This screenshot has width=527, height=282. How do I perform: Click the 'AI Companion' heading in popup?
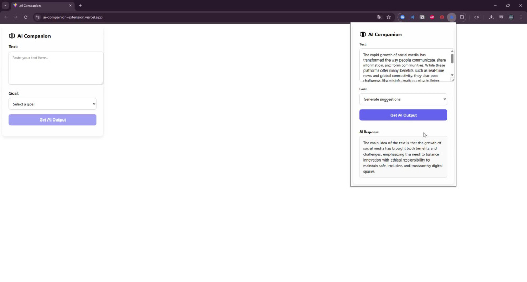pos(385,34)
